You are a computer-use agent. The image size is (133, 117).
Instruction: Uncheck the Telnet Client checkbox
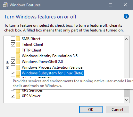[13, 45]
